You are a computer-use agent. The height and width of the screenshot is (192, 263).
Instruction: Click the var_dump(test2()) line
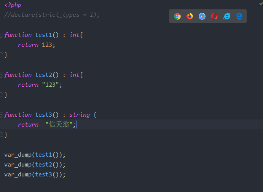35,165
